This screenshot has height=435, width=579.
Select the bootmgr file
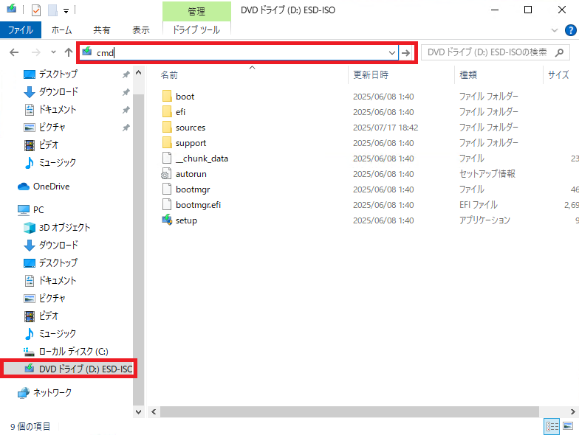[193, 189]
